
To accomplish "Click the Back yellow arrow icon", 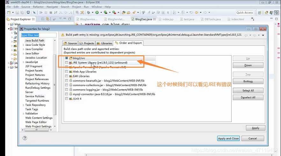I will click(x=197, y=12).
